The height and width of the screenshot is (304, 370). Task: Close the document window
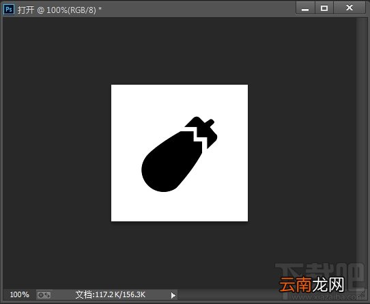point(350,8)
